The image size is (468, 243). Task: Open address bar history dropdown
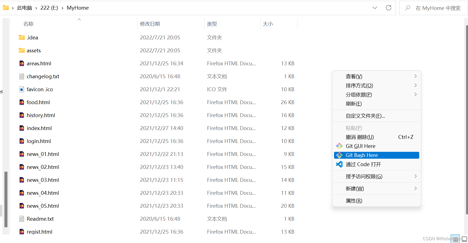(x=375, y=8)
